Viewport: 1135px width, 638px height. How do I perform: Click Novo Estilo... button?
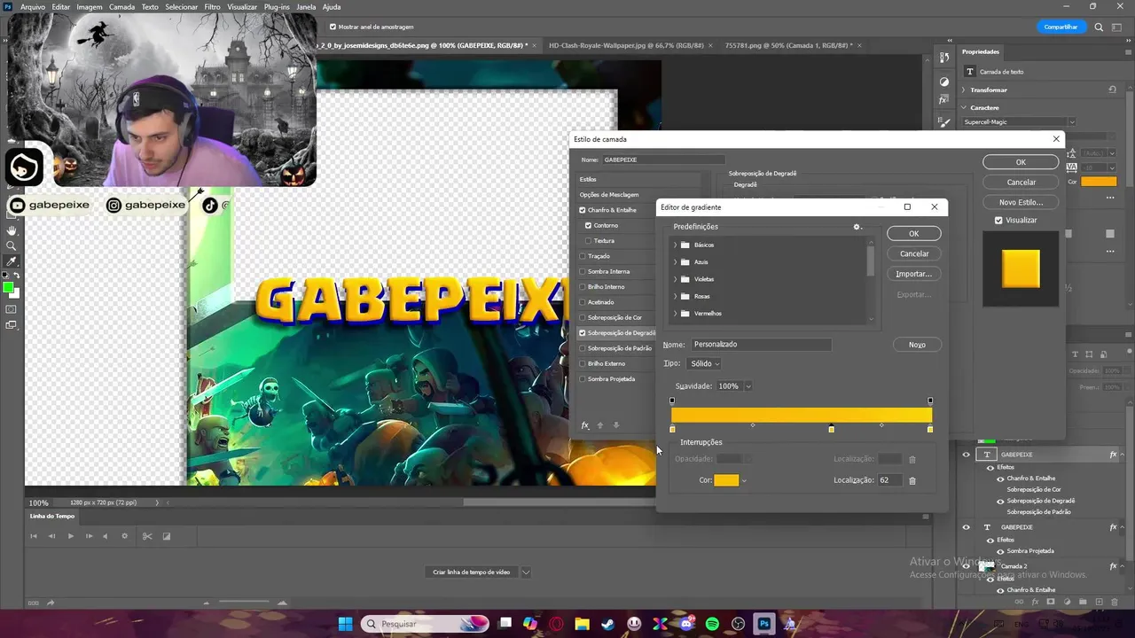[1021, 202]
